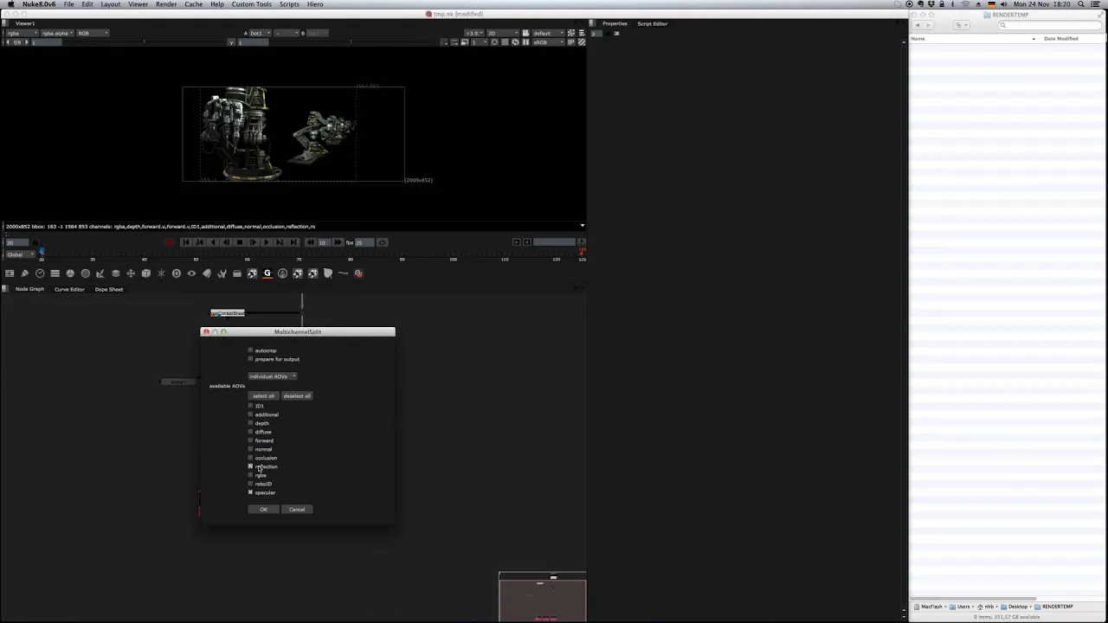
Task: Open the Deep nodes D icon
Action: [x=176, y=273]
